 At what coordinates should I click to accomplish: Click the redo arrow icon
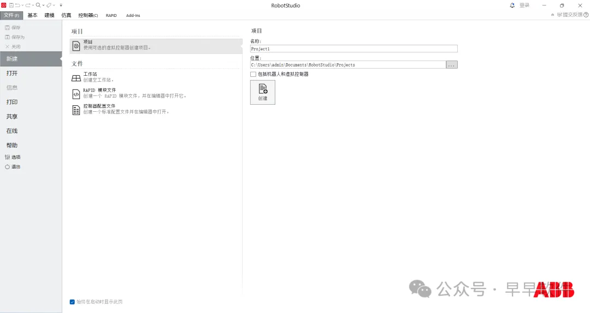coord(28,5)
